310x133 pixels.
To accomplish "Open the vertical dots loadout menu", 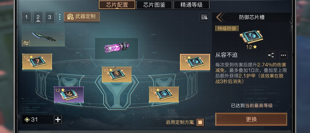I will coord(60,17).
